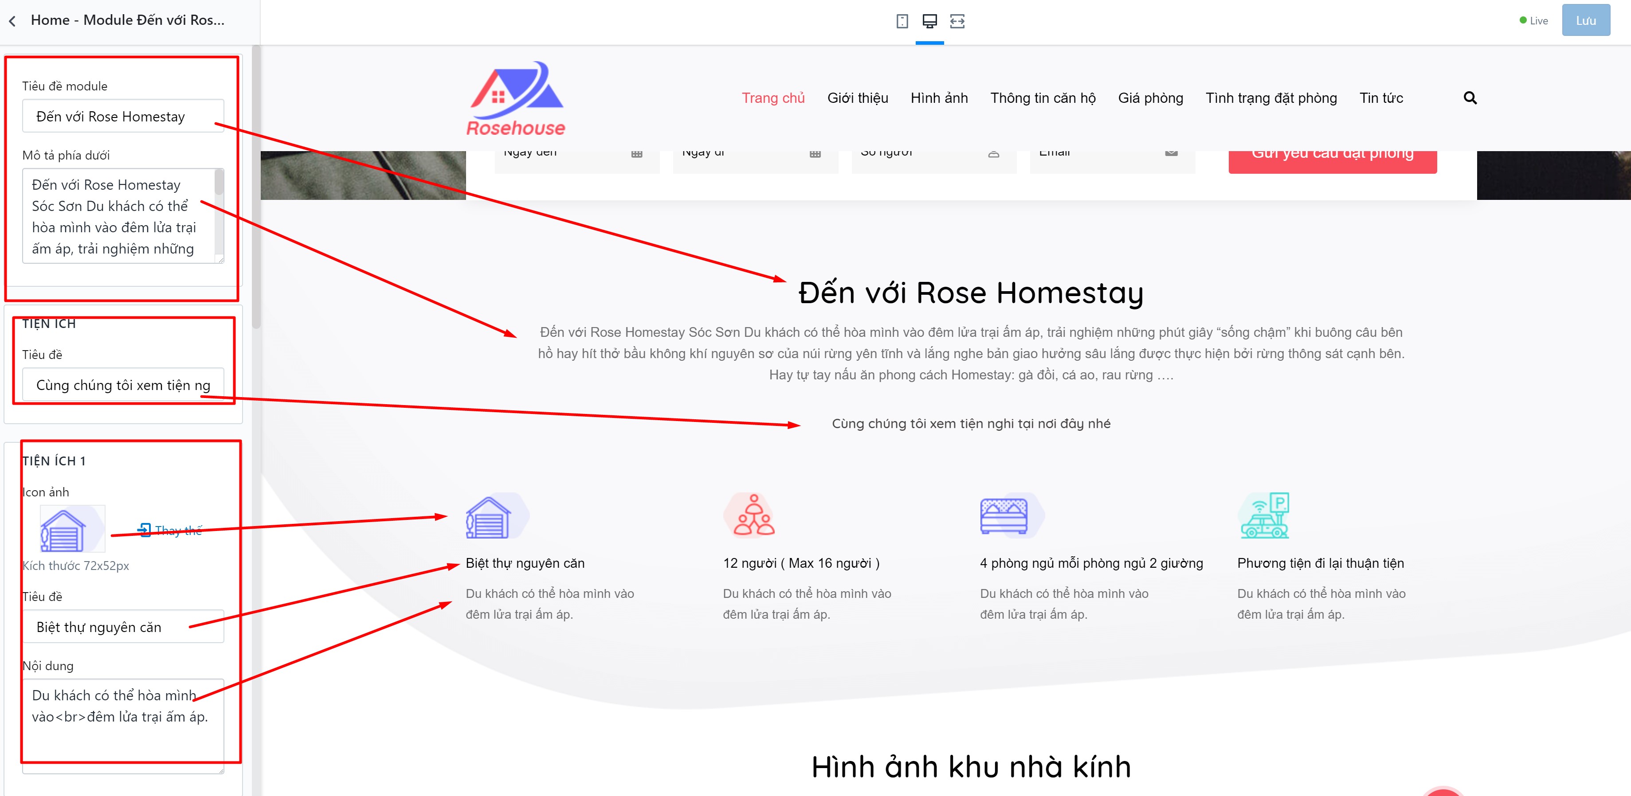
Task: Click the Phương tiện đi lại thuận tiện title
Action: tap(1320, 563)
